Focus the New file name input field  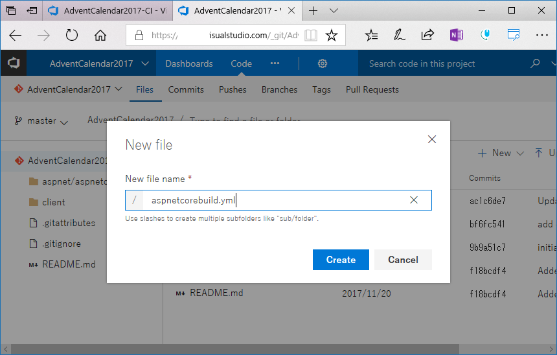[278, 200]
